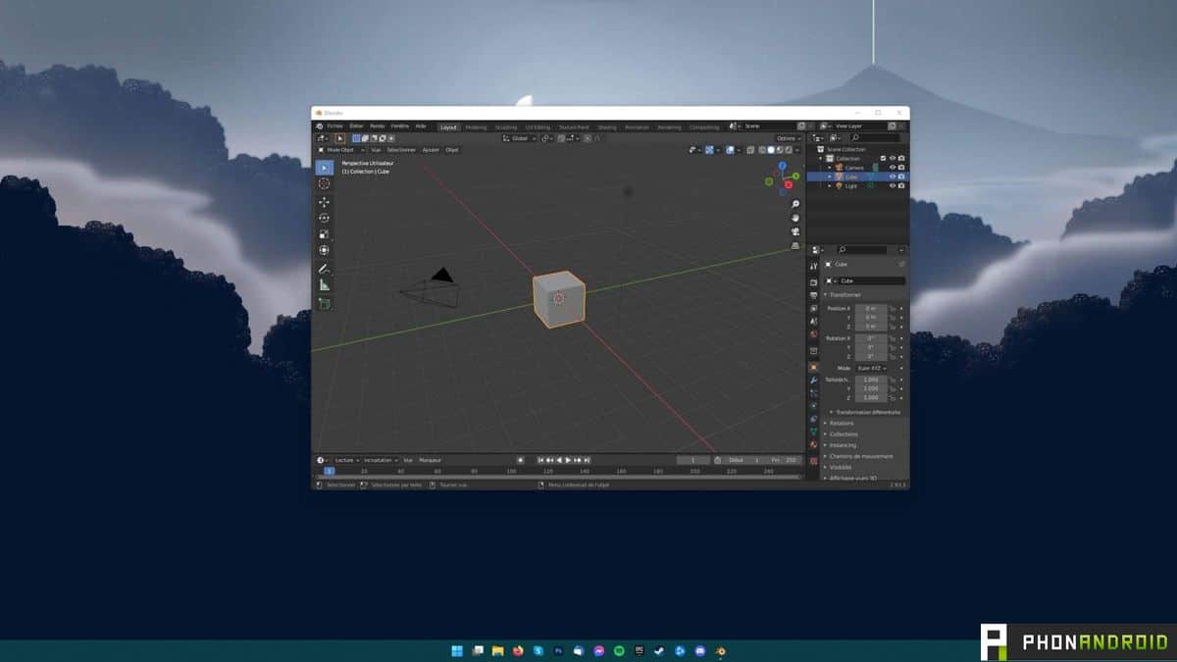Switch to solid viewport shading
1177x662 pixels.
pos(771,150)
